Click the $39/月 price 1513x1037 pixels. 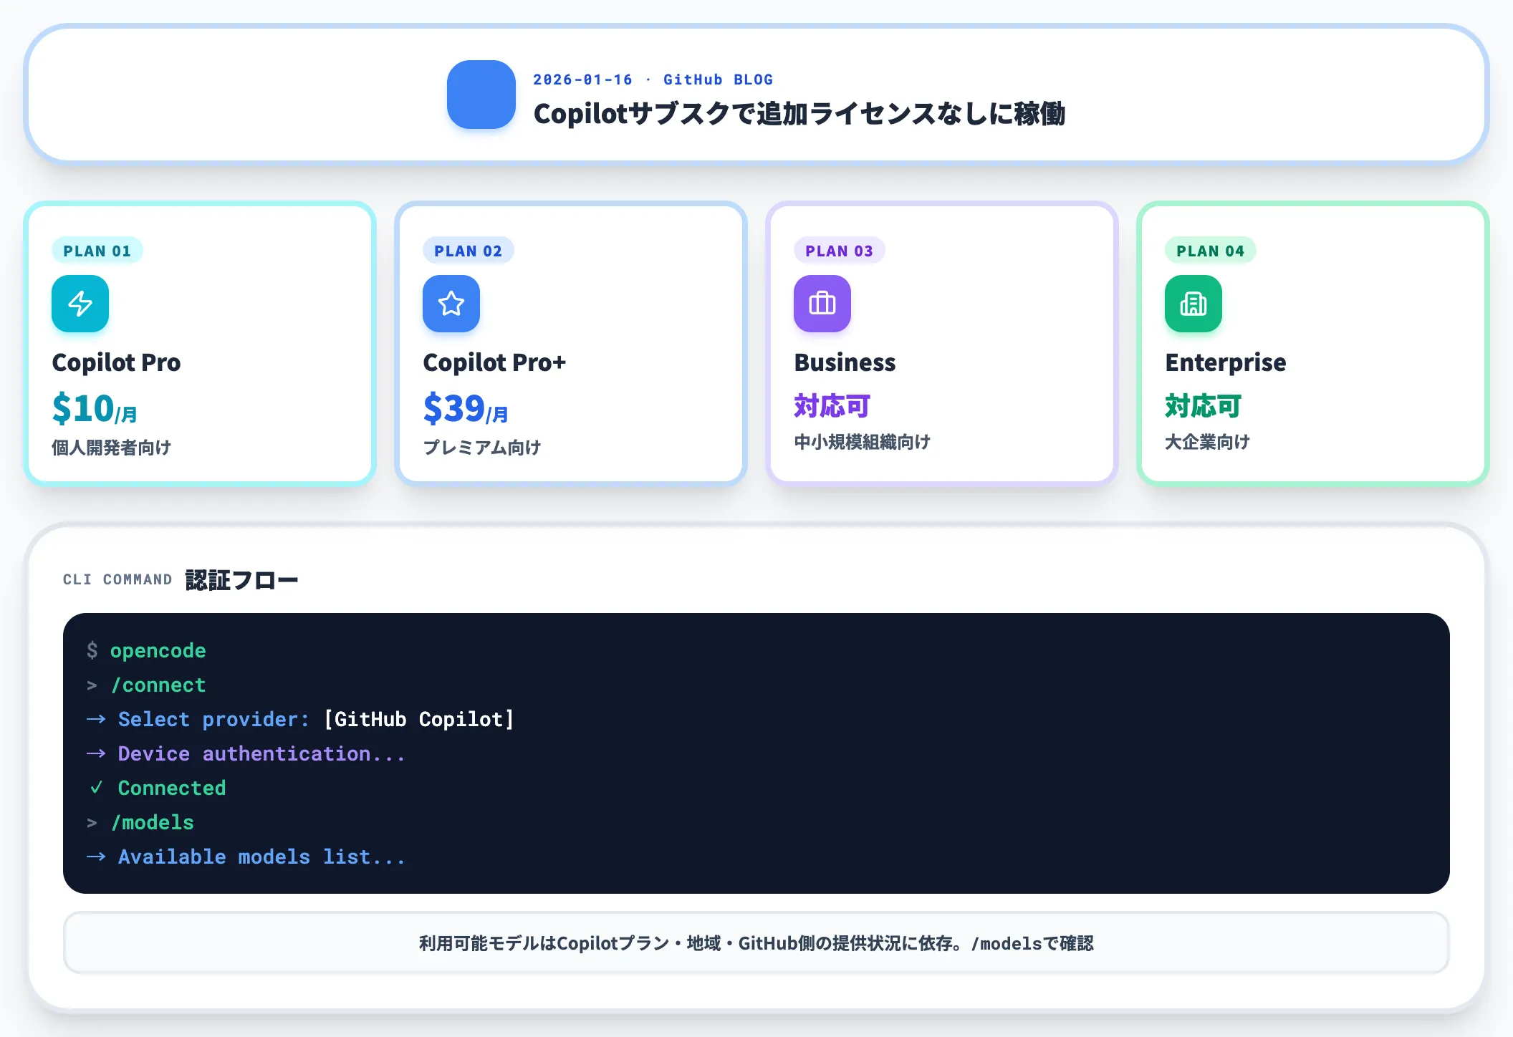click(465, 408)
